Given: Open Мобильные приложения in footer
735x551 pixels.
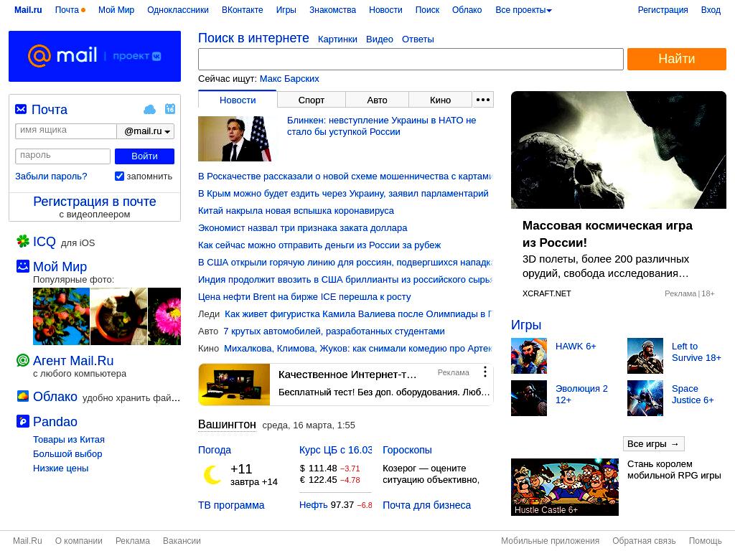Looking at the screenshot, I should pos(550,541).
